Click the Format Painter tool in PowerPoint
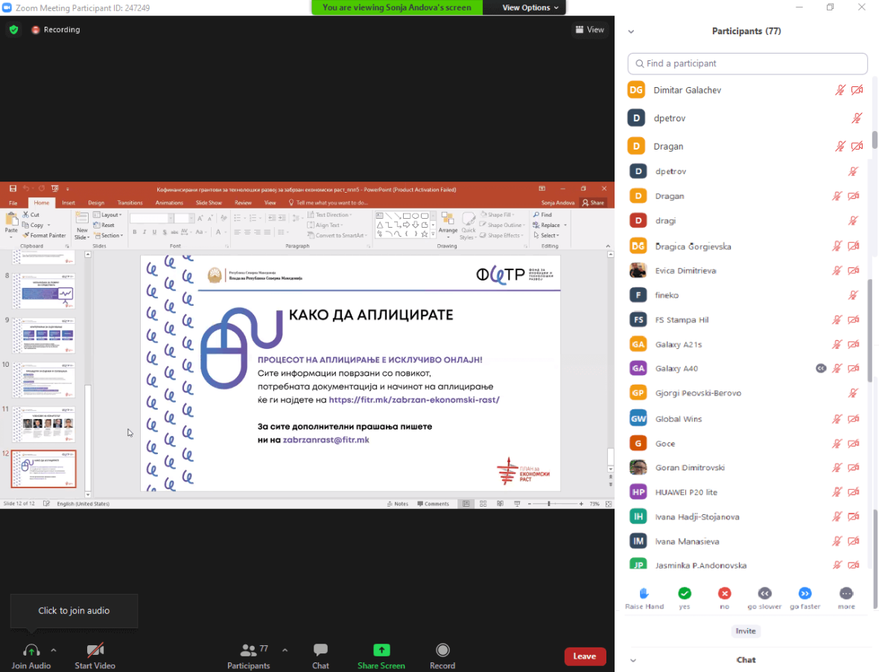Viewport: 879px width, 672px height. click(x=44, y=235)
